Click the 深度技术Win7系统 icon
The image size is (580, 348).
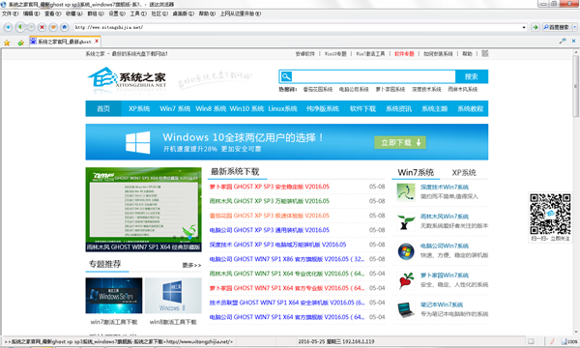406,192
